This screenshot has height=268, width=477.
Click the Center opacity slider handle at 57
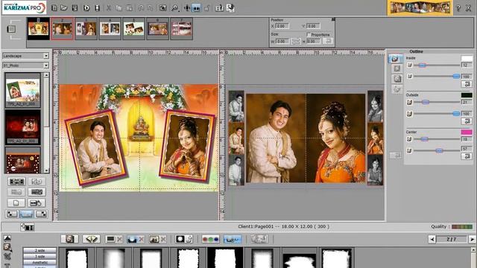pos(439,150)
